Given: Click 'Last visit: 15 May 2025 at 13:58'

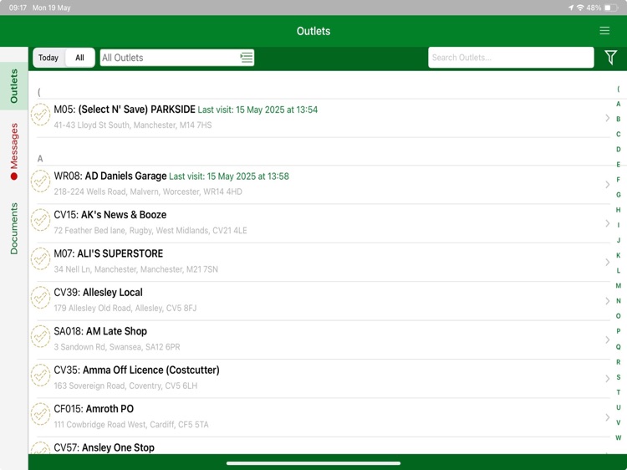Looking at the screenshot, I should [229, 176].
